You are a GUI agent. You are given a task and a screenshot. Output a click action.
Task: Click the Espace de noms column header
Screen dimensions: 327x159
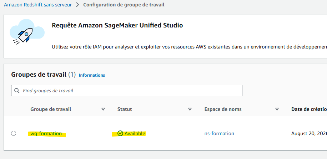click(223, 109)
